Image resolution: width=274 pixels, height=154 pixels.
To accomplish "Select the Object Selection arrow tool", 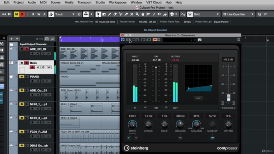I will 98,14.
